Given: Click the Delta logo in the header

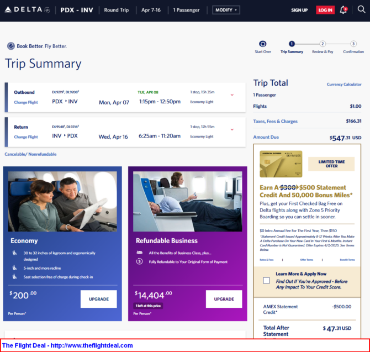Looking at the screenshot, I should pyautogui.click(x=27, y=10).
